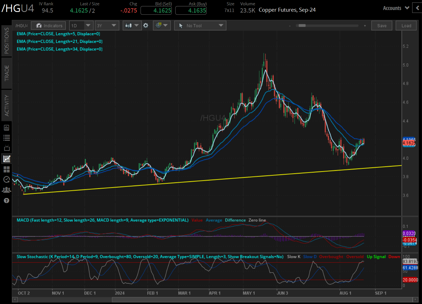
Task: Click the help question mark icon
Action: [x=7, y=201]
